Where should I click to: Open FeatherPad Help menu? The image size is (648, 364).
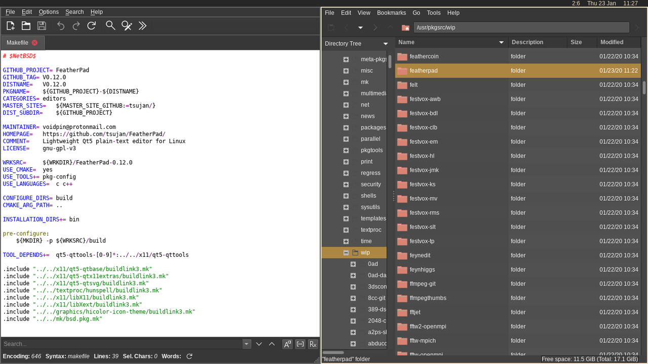[x=97, y=12]
